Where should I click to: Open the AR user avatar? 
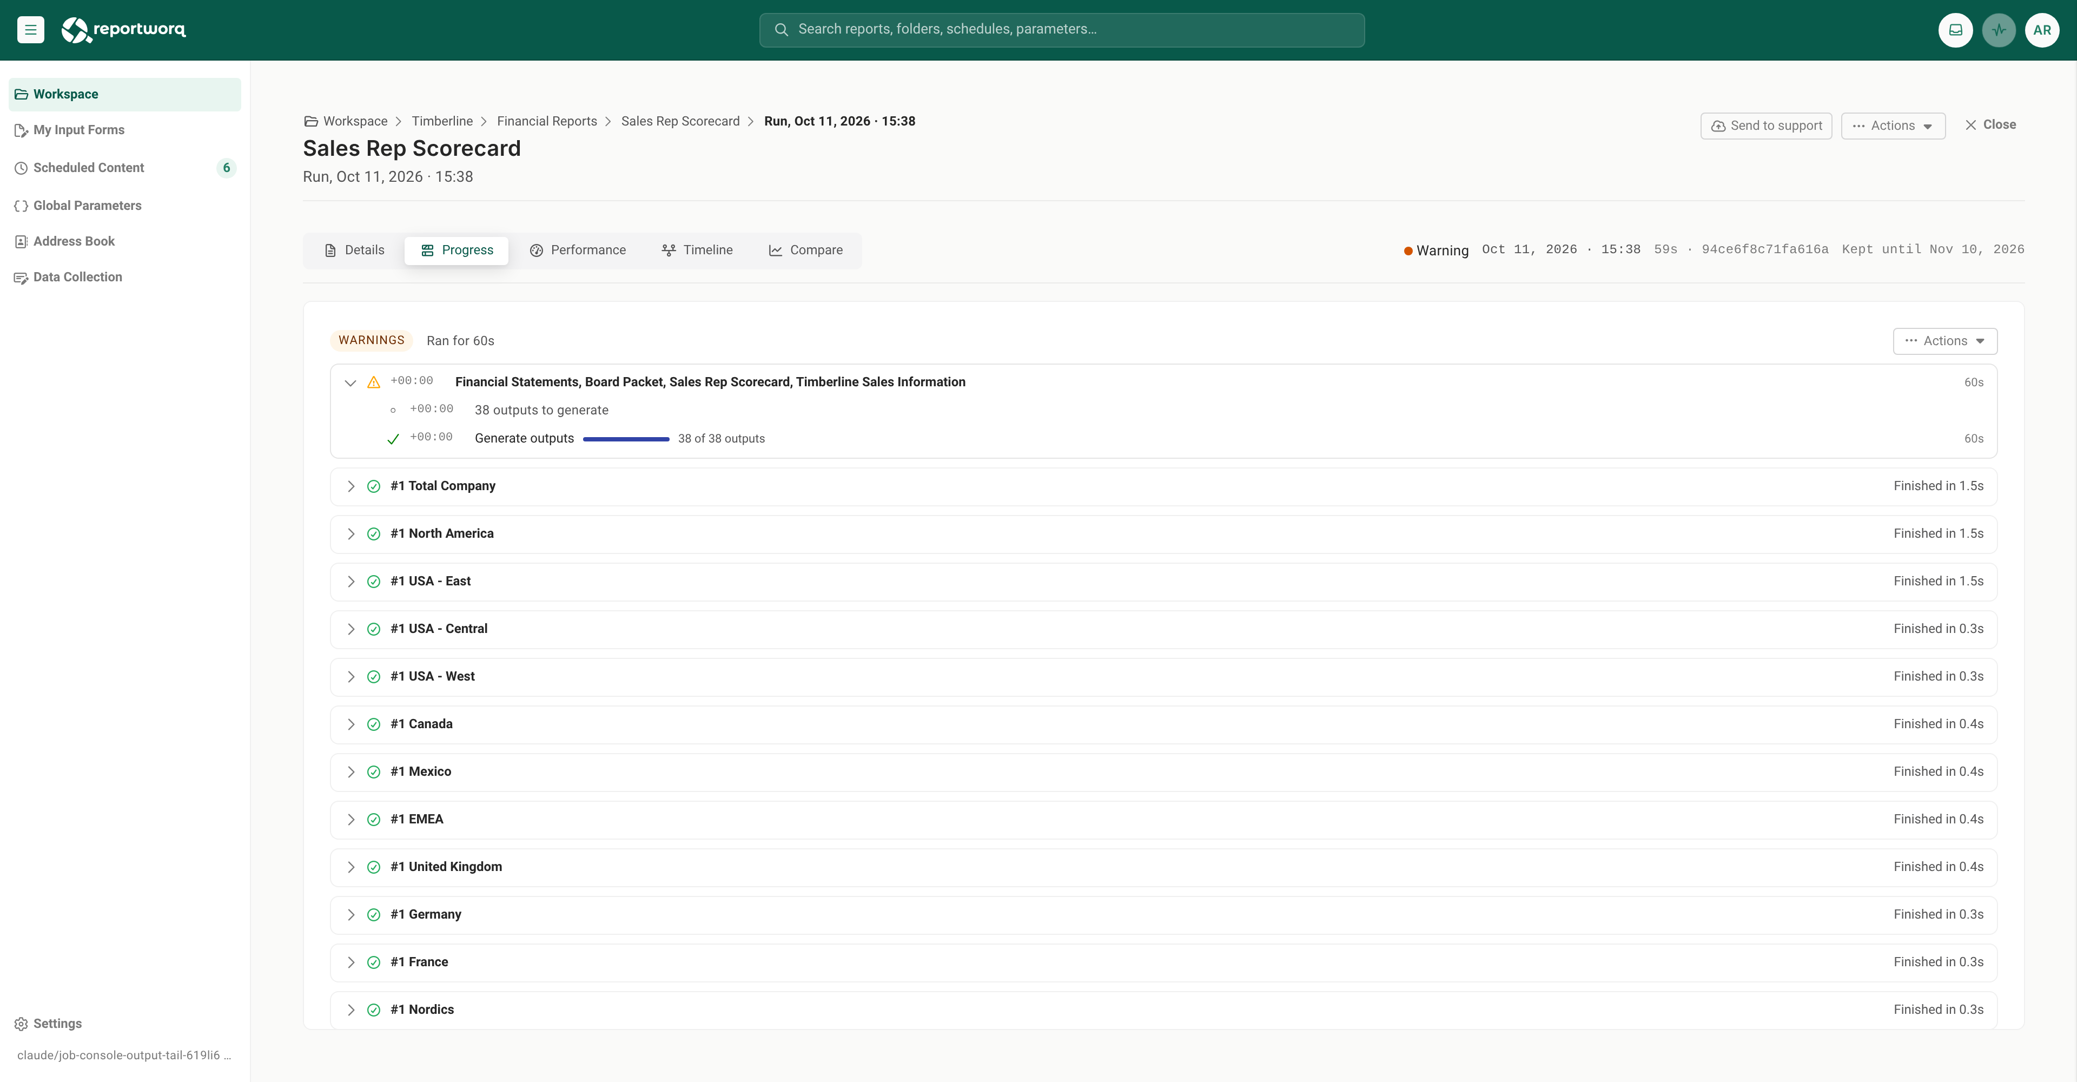[x=2042, y=30]
